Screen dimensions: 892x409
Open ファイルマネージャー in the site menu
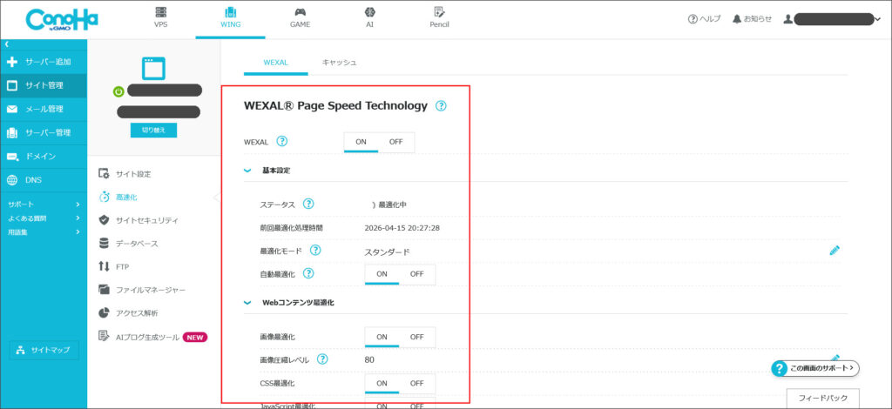[142, 290]
